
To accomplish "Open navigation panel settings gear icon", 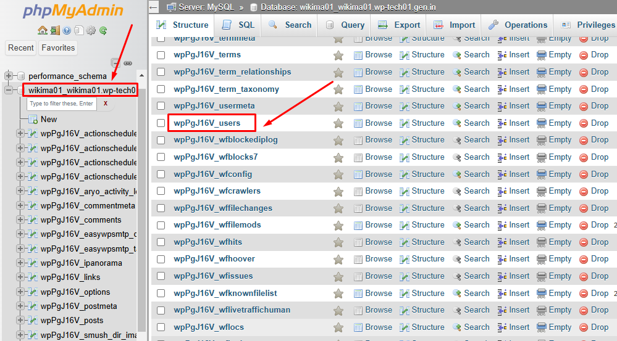I will (91, 30).
